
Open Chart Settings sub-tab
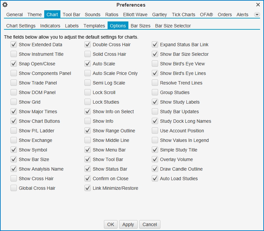pos(21,26)
